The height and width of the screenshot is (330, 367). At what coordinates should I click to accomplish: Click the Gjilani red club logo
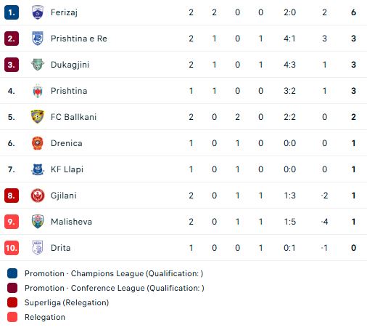pyautogui.click(x=38, y=196)
